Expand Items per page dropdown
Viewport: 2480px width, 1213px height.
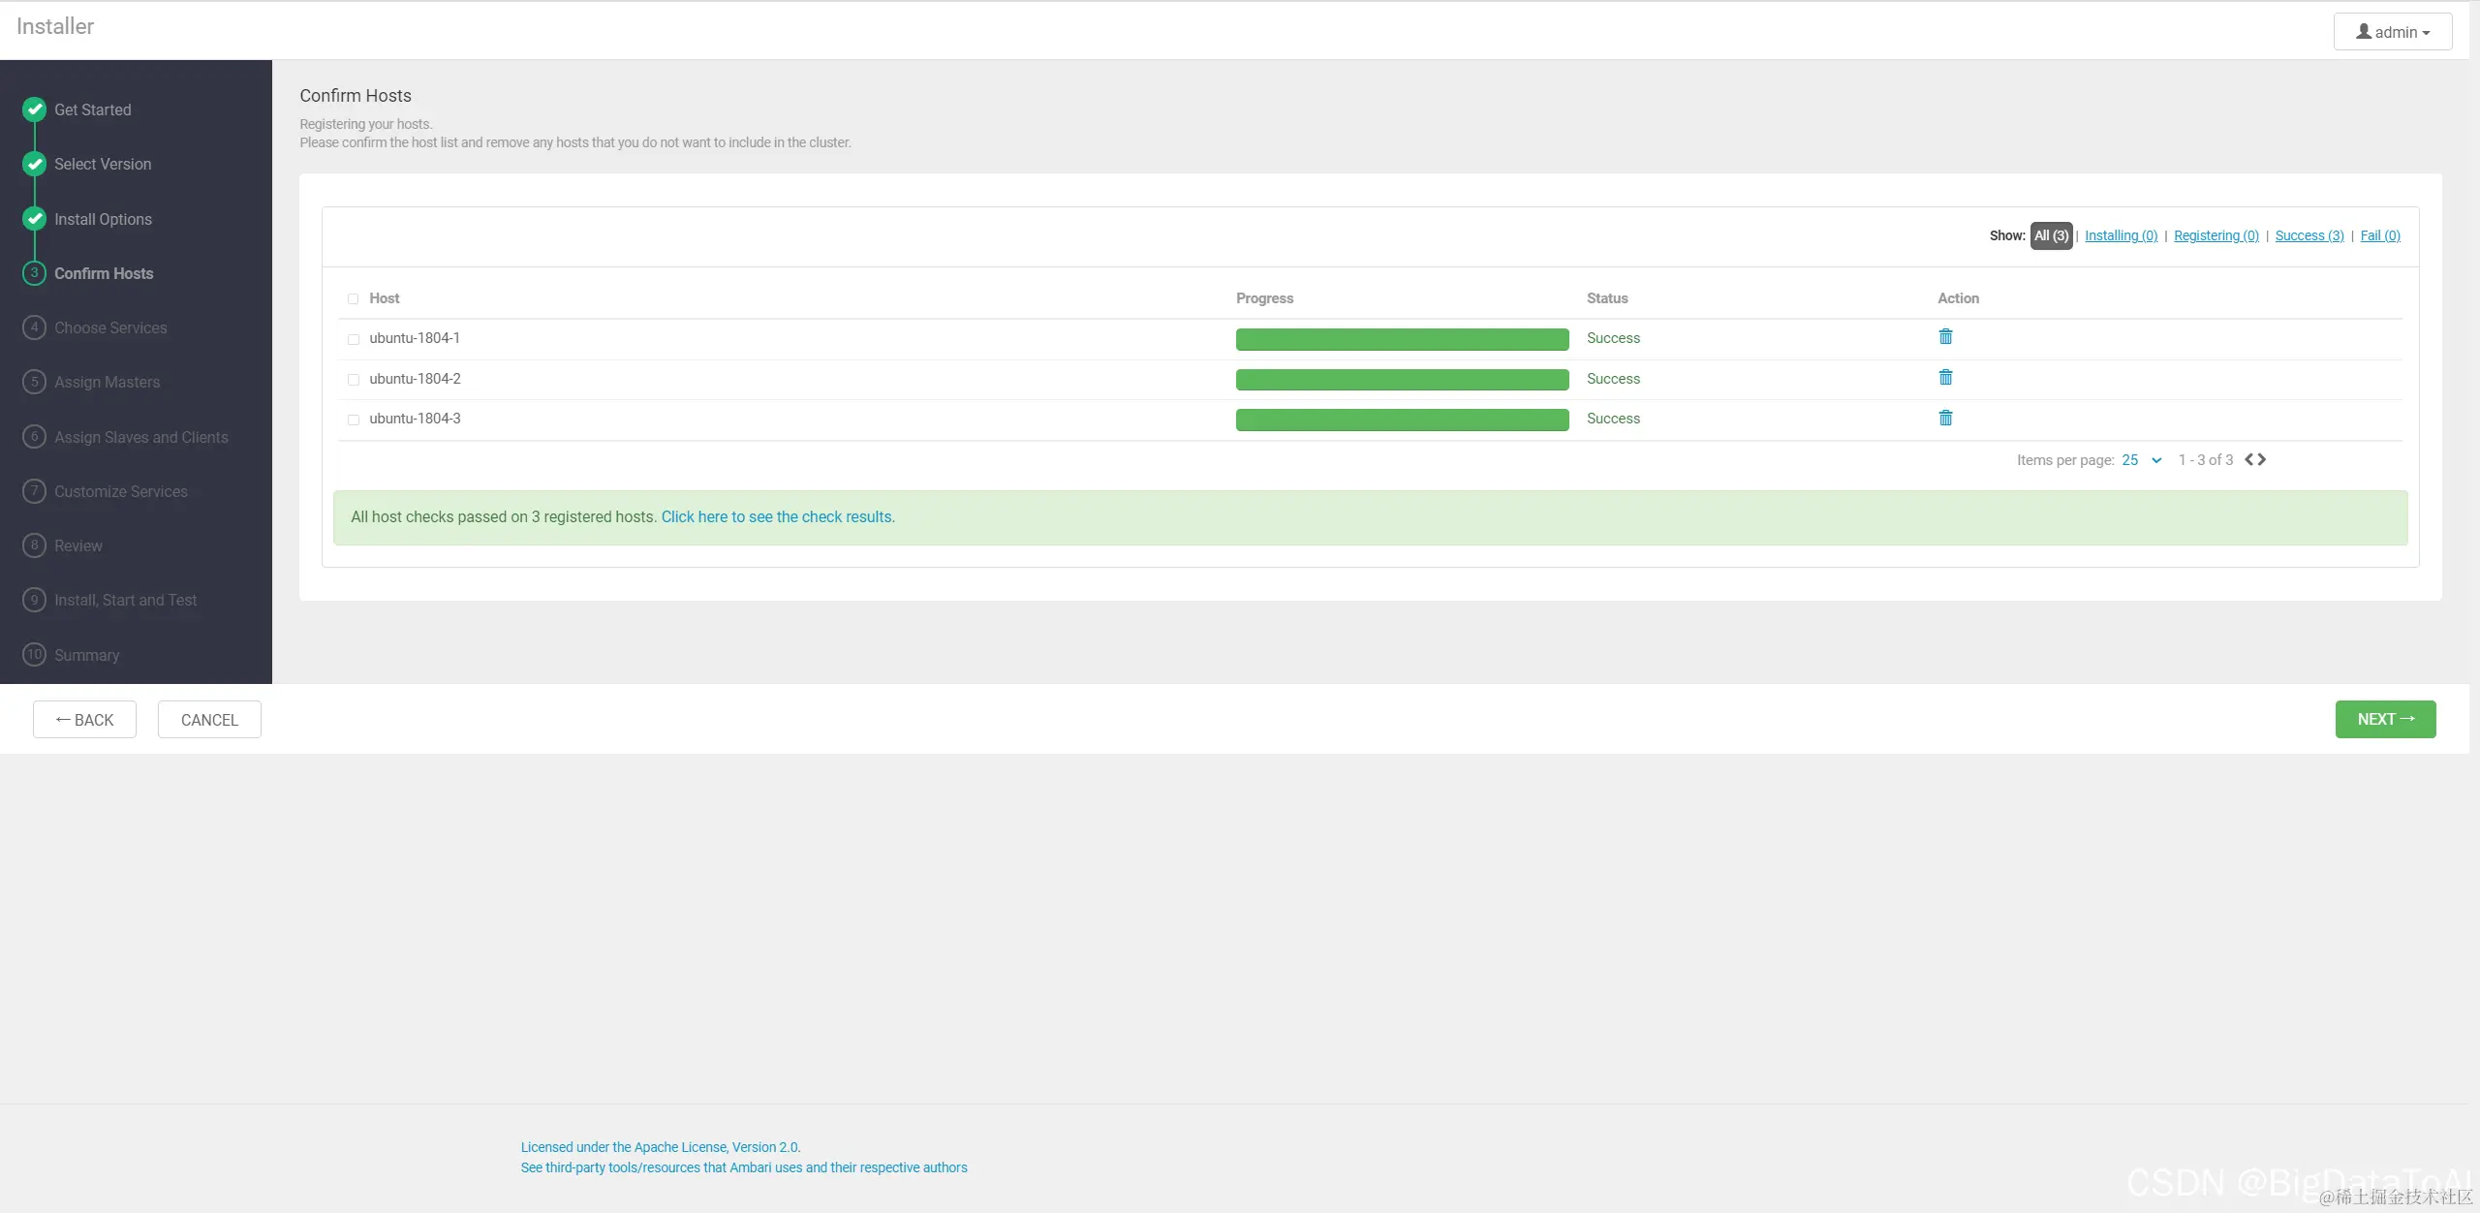coord(2142,460)
